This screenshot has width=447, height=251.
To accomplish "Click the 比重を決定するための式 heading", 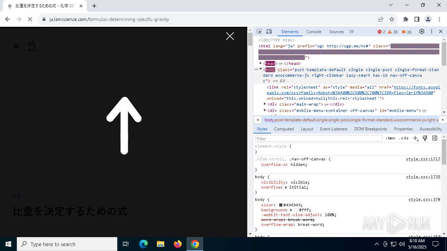I will (x=70, y=211).
